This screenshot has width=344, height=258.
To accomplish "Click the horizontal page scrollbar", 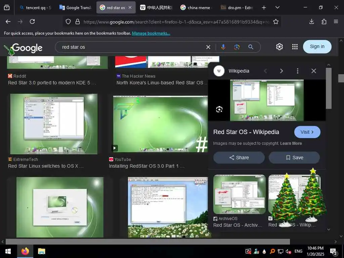I will (x=148, y=242).
